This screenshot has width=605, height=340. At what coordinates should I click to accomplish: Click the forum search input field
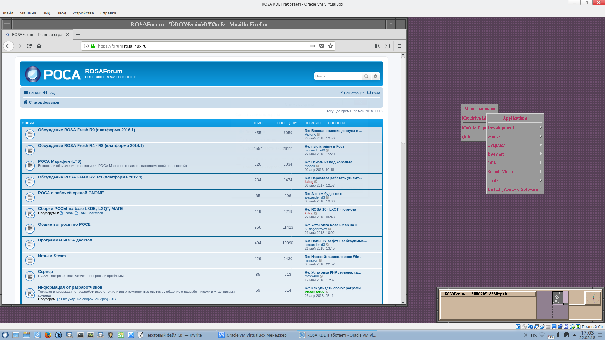click(337, 76)
